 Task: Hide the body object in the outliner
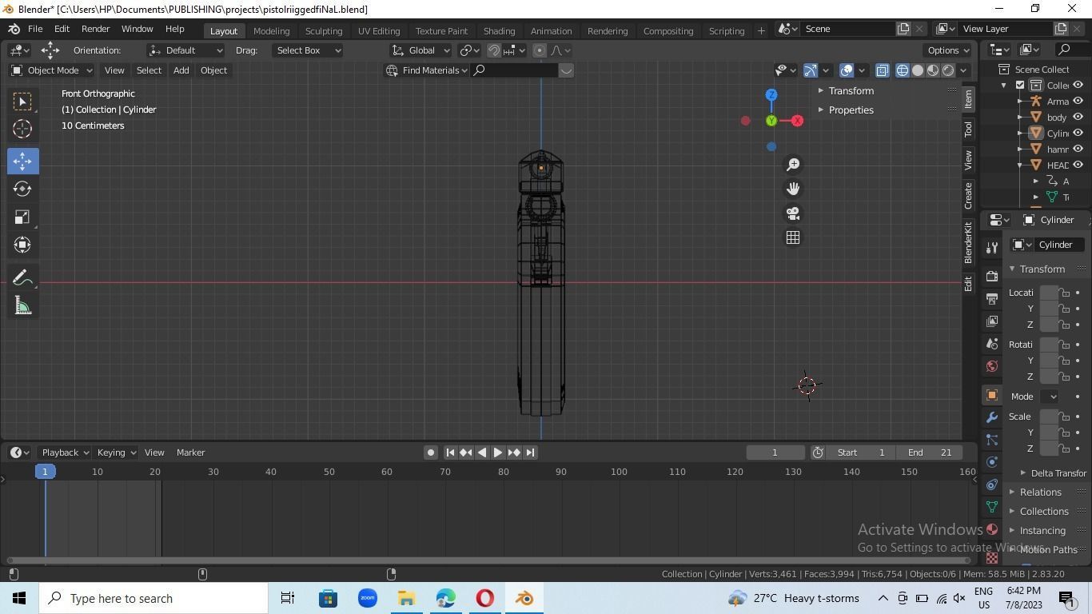(1078, 118)
